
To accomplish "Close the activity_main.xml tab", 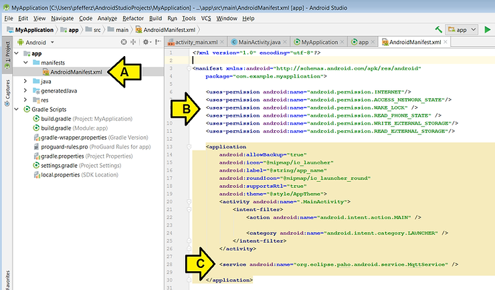I will coord(223,42).
